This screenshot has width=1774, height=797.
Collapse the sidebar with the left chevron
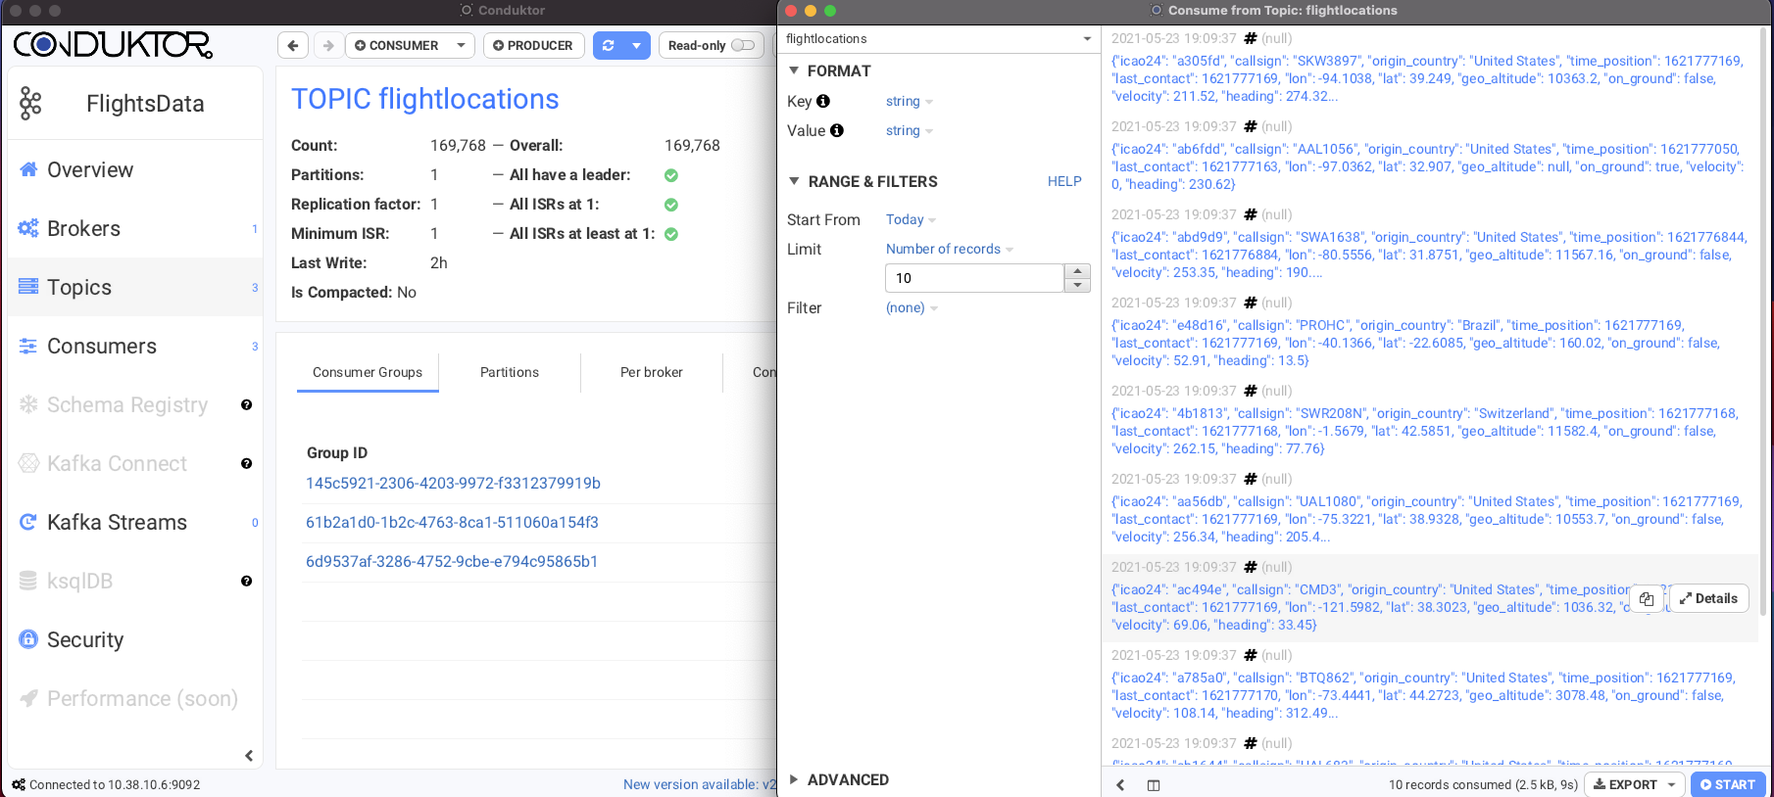(x=249, y=755)
